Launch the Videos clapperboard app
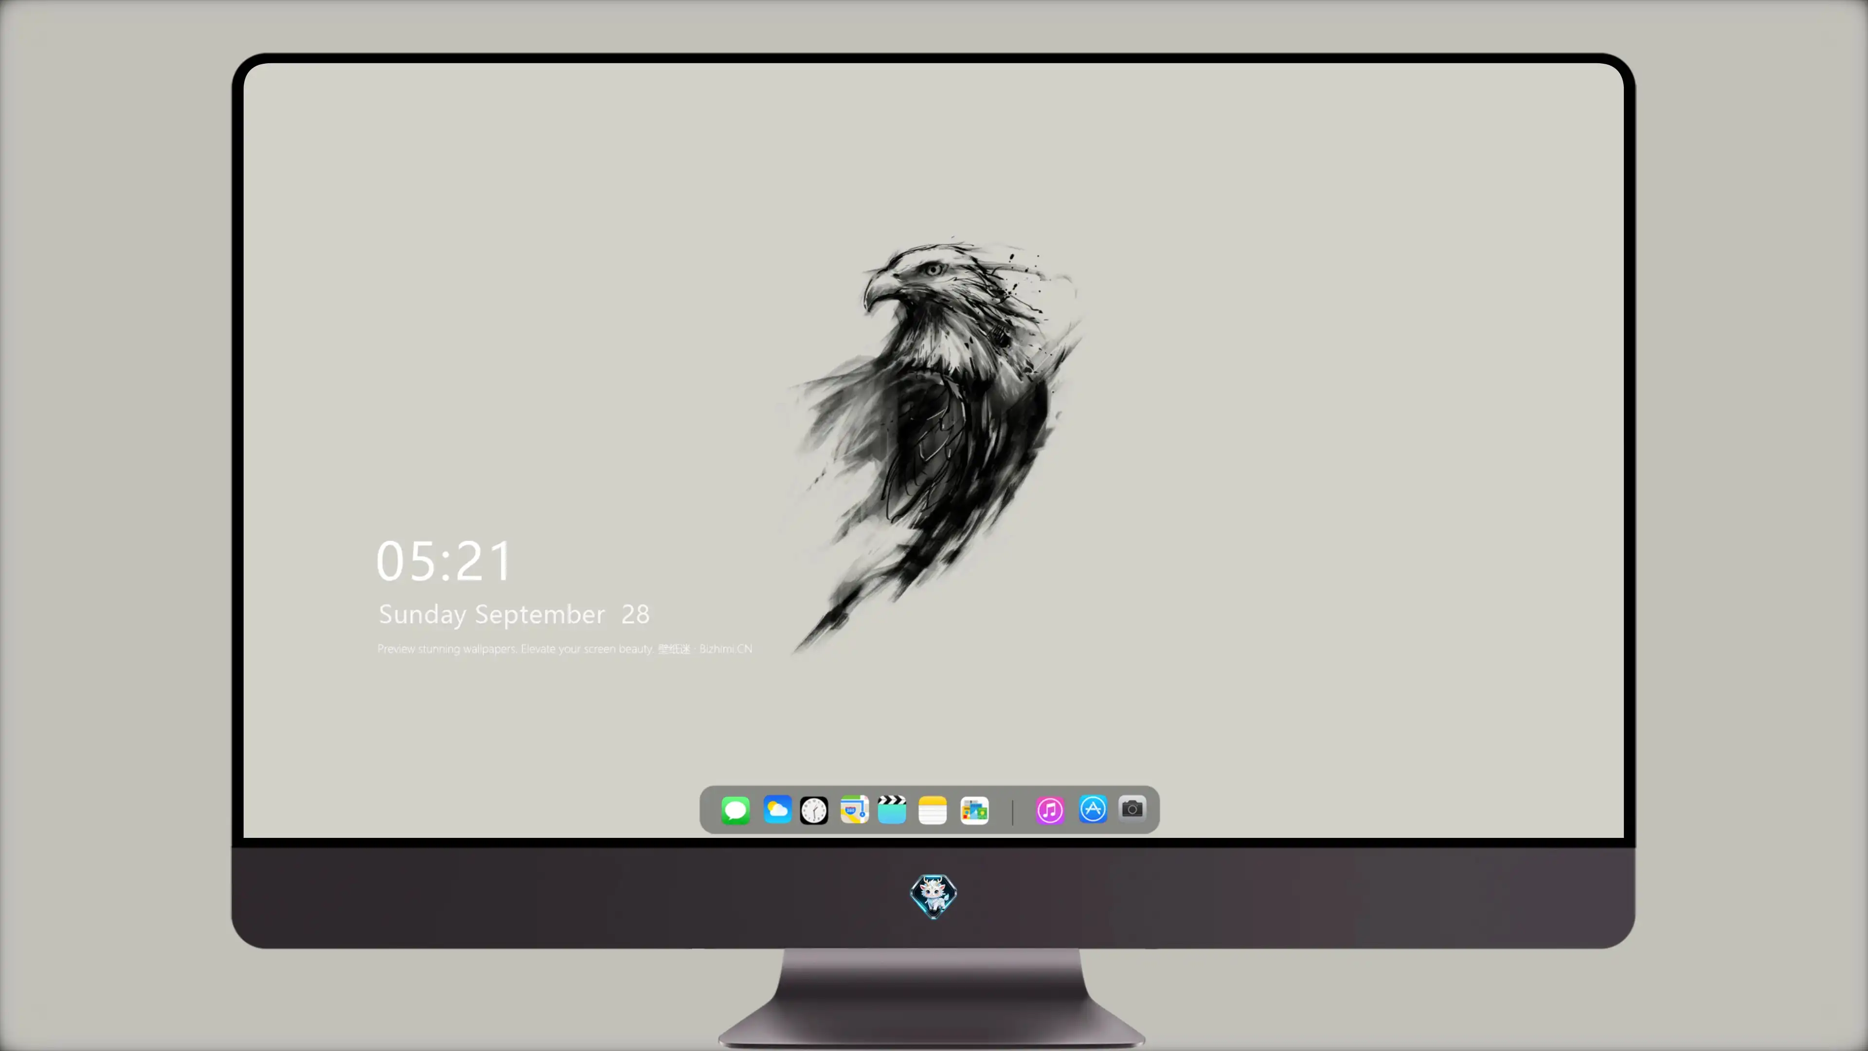The height and width of the screenshot is (1051, 1868). pyautogui.click(x=892, y=810)
